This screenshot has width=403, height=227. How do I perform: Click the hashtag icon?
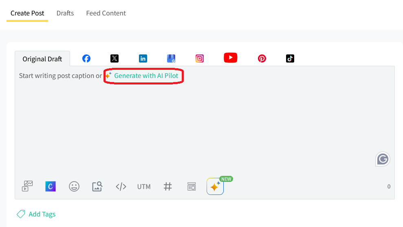[x=167, y=186]
